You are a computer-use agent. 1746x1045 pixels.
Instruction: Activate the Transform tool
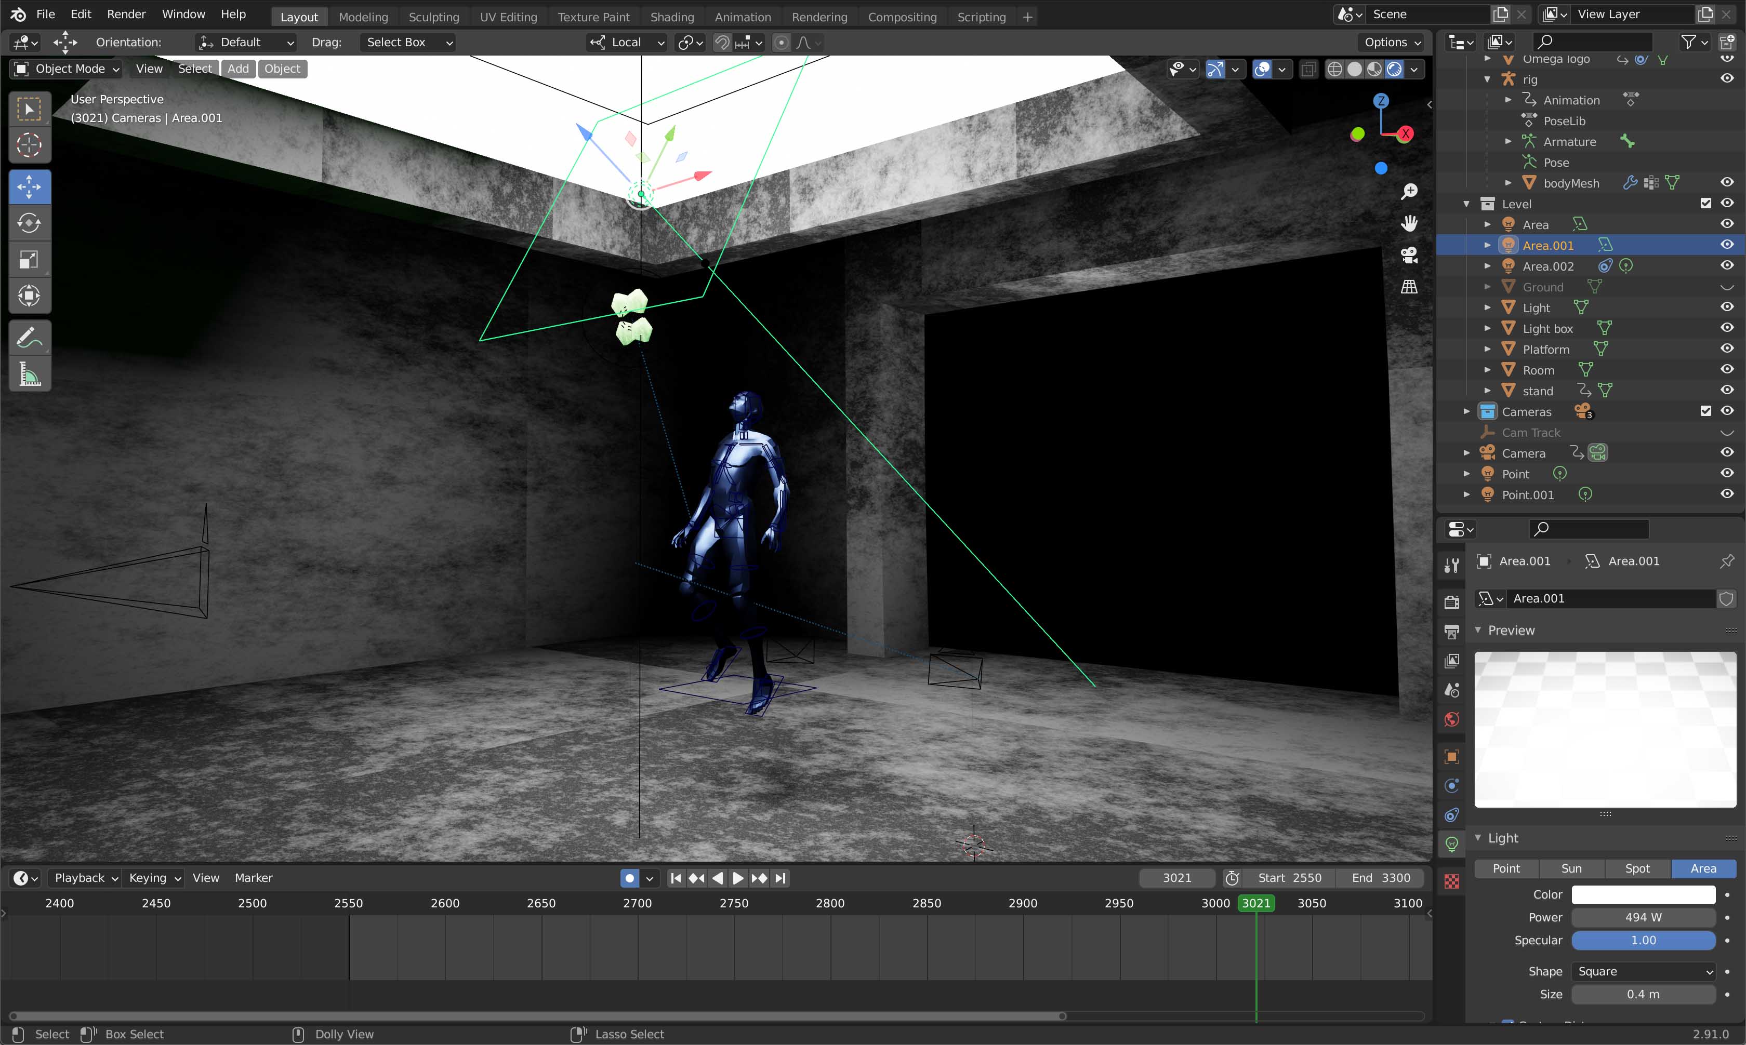29,296
